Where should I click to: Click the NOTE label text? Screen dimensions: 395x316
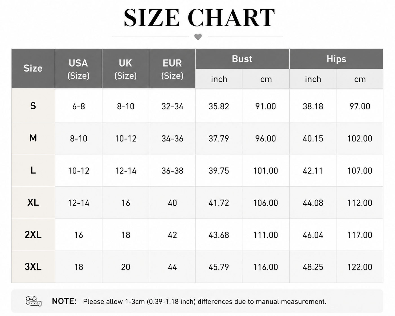point(64,301)
